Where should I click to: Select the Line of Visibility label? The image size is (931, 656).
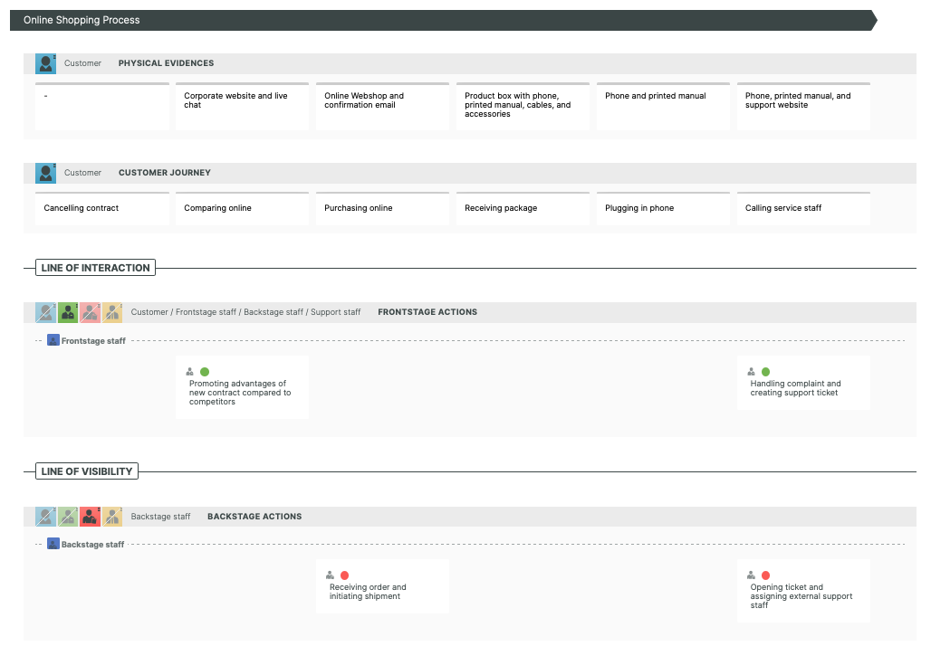(87, 471)
